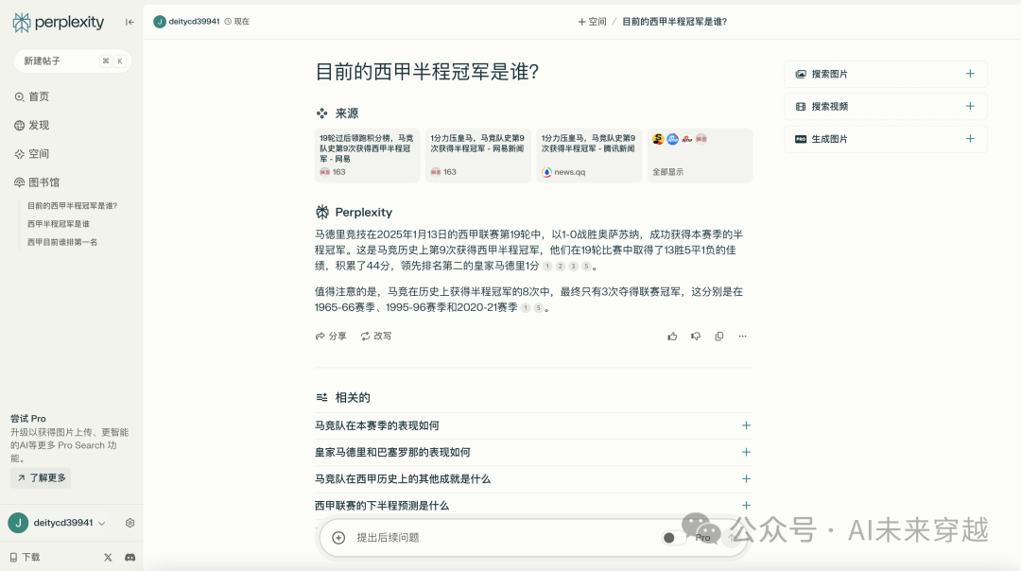Open the news.qq 腾讯新闻 source card
This screenshot has width=1021, height=571.
pos(589,155)
